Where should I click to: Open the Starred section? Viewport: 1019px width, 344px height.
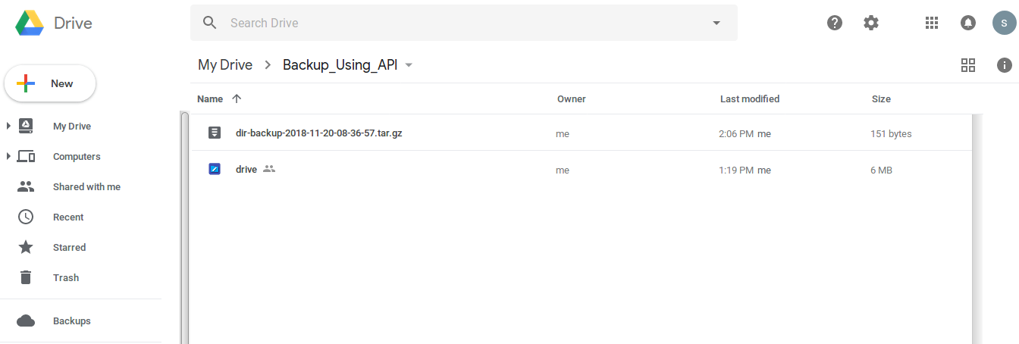tap(69, 248)
